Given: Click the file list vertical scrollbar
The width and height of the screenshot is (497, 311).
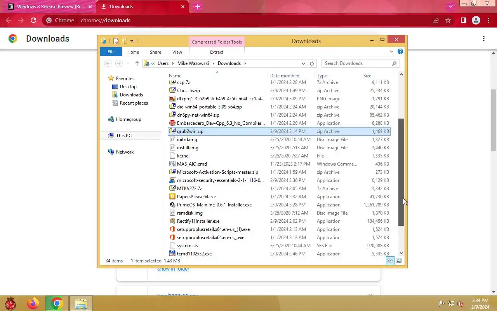Looking at the screenshot, I should (401, 172).
